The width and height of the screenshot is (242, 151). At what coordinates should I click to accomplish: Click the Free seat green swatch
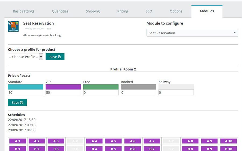[101, 87]
